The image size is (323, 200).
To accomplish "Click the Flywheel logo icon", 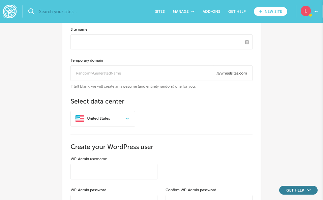I will 10,11.
